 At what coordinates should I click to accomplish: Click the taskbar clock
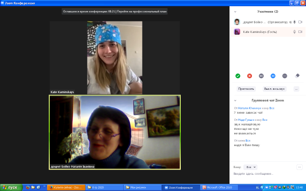(x=299, y=188)
